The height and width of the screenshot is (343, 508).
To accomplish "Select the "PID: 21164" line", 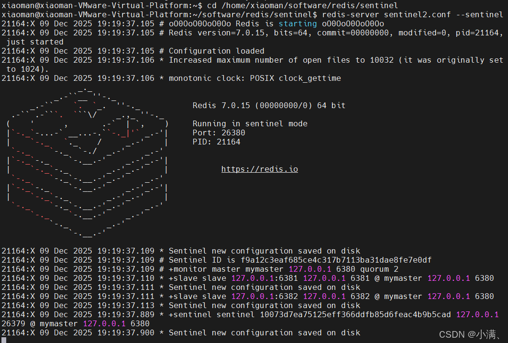I will (216, 142).
